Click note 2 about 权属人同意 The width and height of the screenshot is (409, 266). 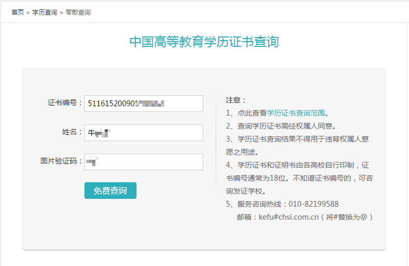pyautogui.click(x=281, y=125)
